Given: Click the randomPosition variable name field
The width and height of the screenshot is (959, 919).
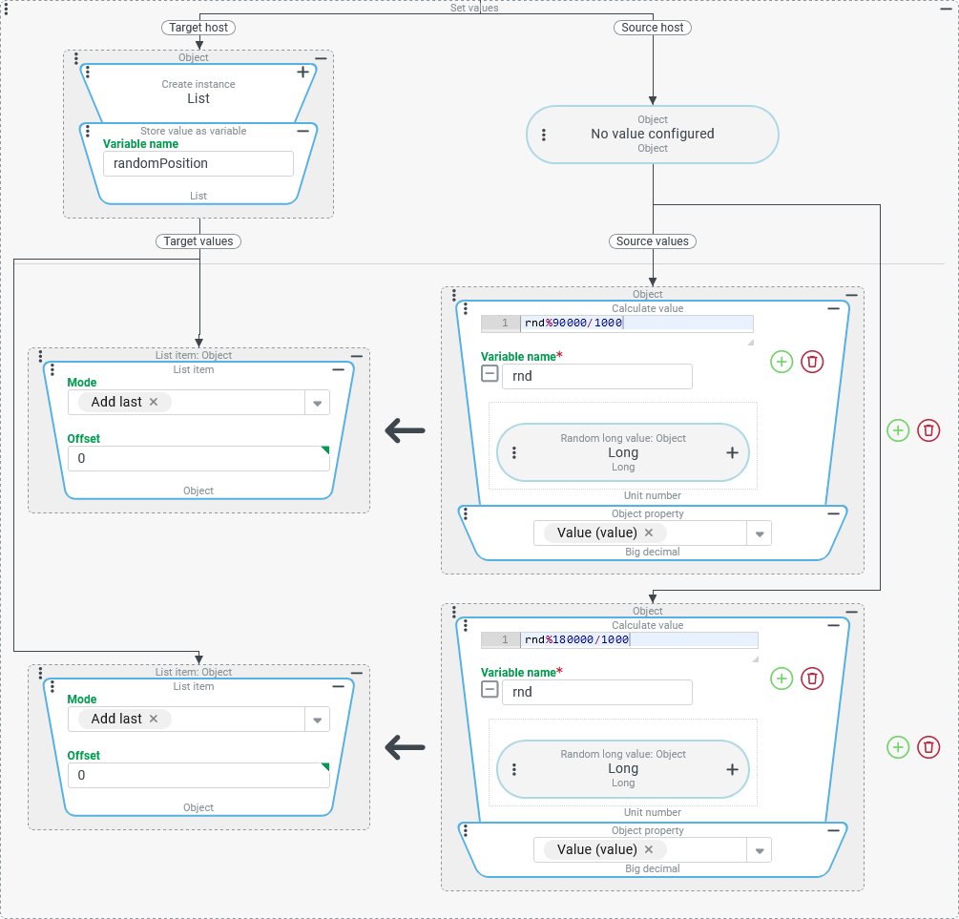Looking at the screenshot, I should point(198,163).
